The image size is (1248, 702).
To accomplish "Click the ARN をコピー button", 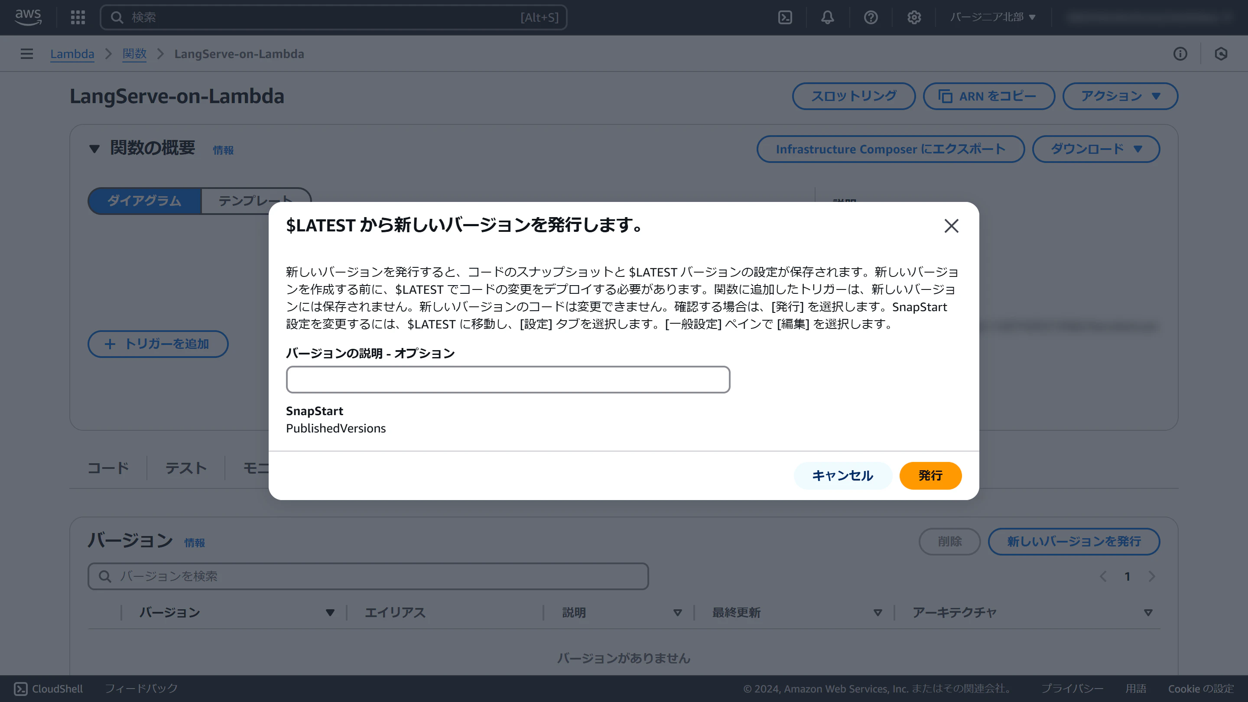I will pyautogui.click(x=988, y=96).
